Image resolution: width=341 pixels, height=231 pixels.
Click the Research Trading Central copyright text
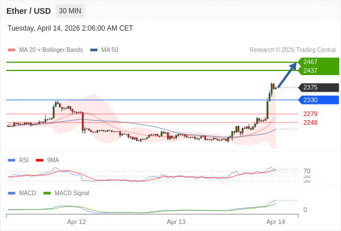[x=292, y=50]
